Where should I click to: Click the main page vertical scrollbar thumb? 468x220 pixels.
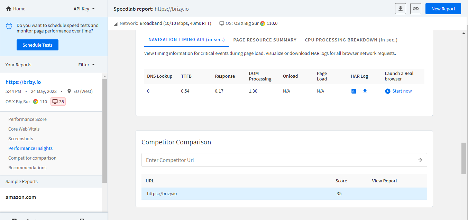[x=464, y=158]
